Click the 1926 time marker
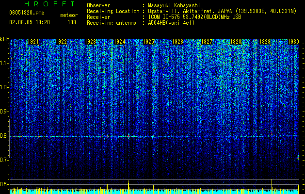 point(177,42)
